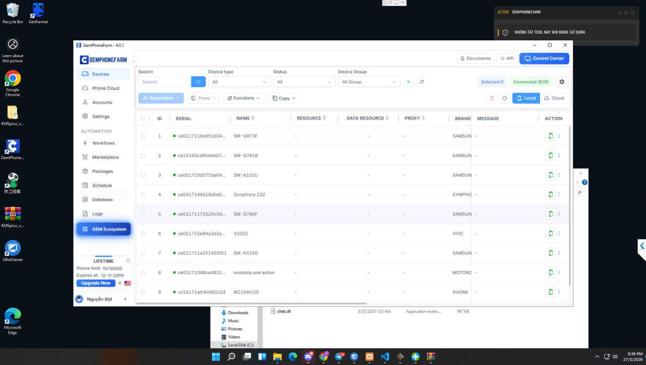
Task: Click the Upgrade Now button
Action: (x=96, y=283)
